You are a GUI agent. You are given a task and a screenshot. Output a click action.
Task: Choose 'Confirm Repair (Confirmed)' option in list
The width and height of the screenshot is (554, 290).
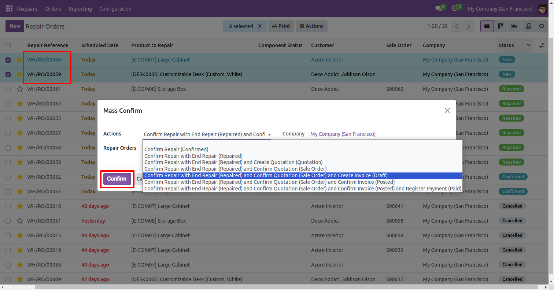tap(176, 149)
